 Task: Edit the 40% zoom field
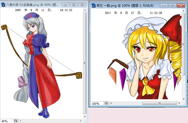(7, 121)
